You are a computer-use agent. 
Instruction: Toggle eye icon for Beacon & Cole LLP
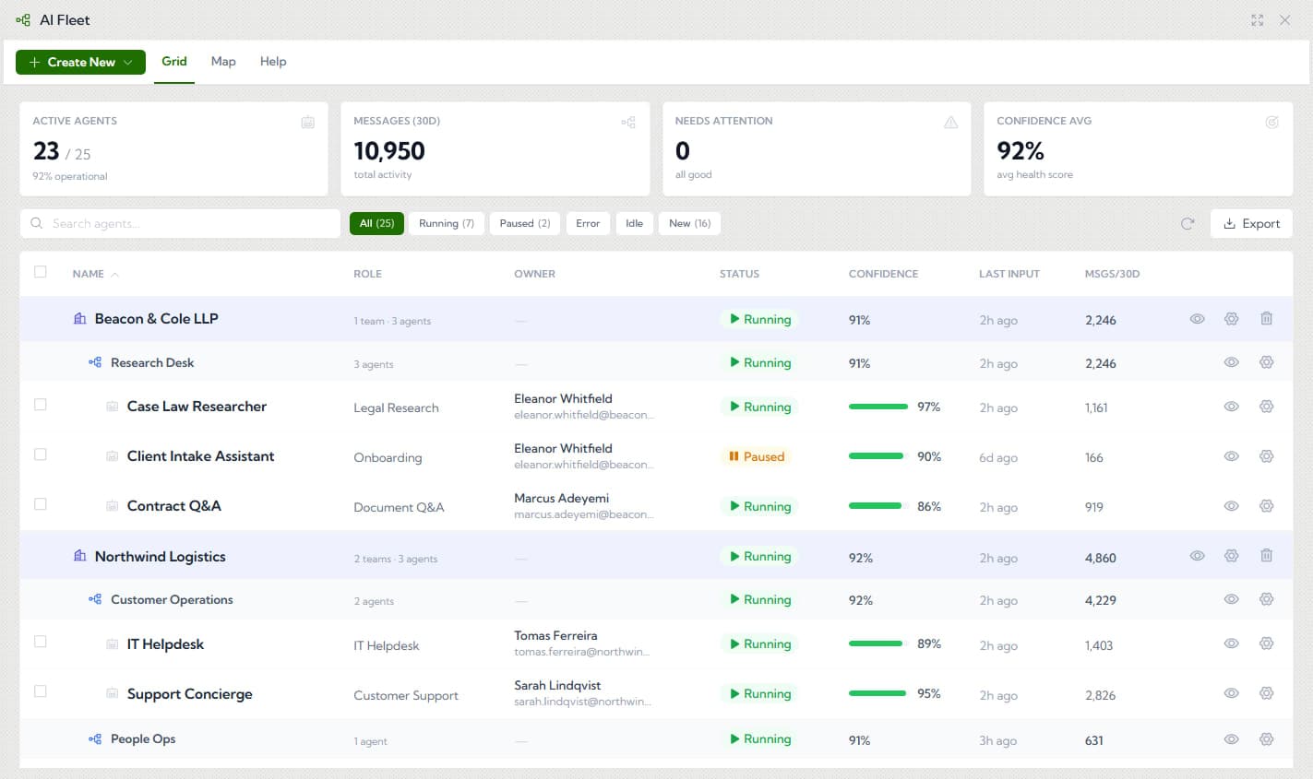coord(1197,319)
